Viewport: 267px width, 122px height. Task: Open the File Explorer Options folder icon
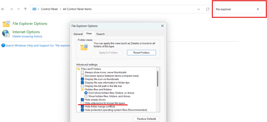point(6,24)
